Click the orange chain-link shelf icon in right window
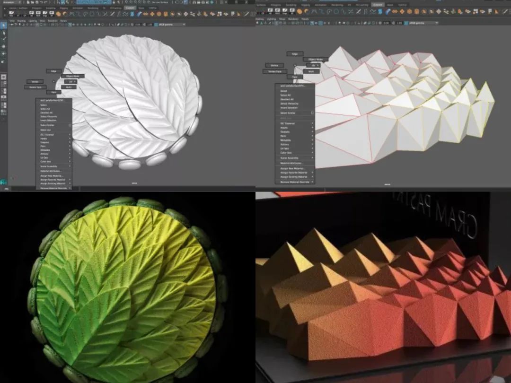Image resolution: width=511 pixels, height=383 pixels. 395,11
